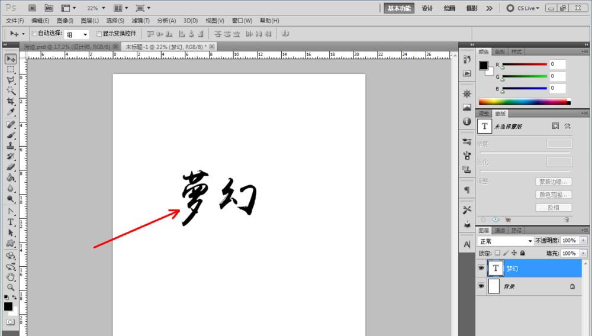
Task: Open the arrange documents dropdown
Action: click(x=121, y=8)
